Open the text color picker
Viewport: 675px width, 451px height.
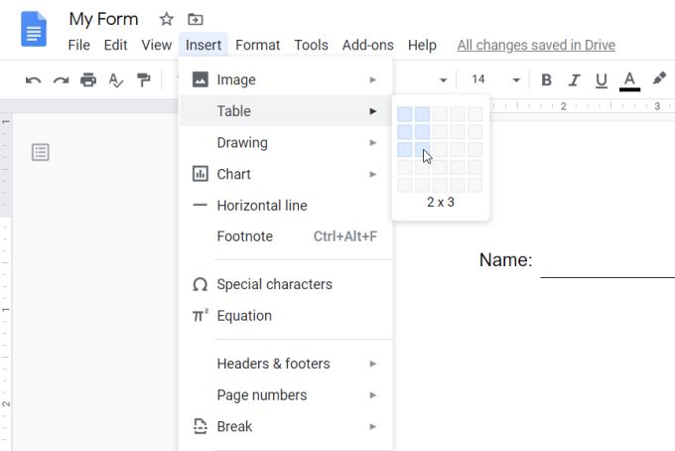click(629, 79)
